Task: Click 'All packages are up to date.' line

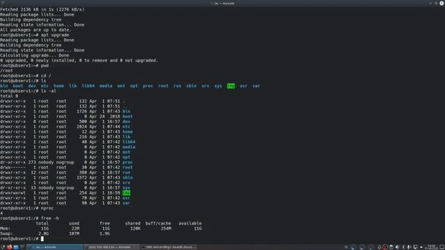Action: tap(35, 30)
